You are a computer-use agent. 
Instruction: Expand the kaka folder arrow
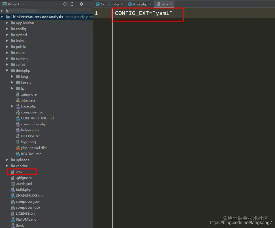[7, 41]
